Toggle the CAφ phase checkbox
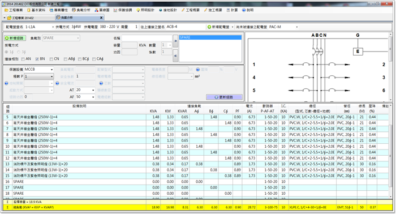The image size is (396, 214). point(94,59)
